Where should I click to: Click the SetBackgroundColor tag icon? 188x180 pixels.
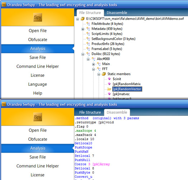click(88, 39)
